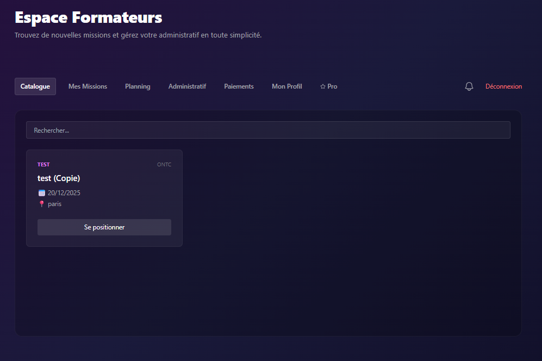The width and height of the screenshot is (542, 361).
Task: Click the pink TEST category tag
Action: click(x=43, y=165)
